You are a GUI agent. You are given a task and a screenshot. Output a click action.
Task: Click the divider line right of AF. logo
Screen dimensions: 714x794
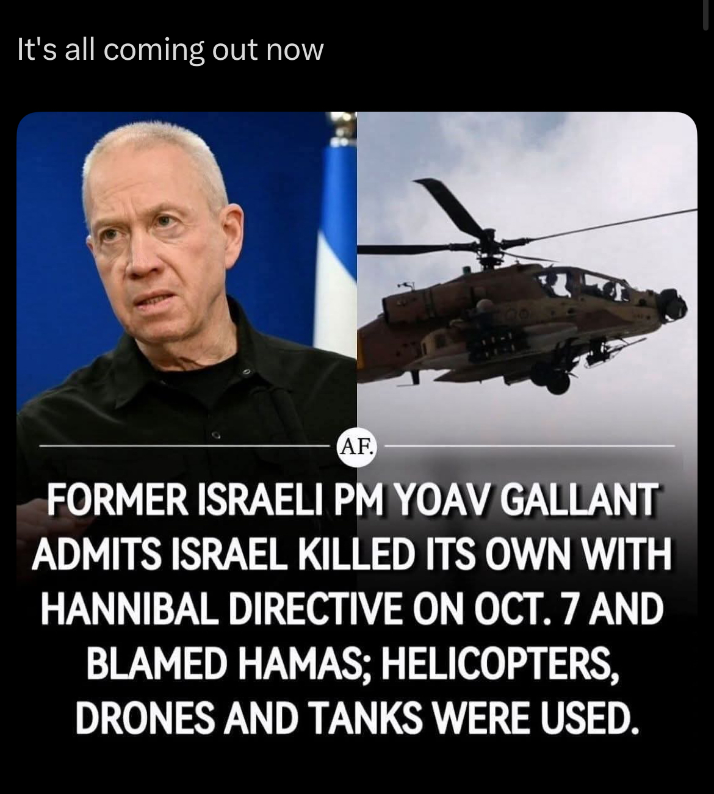[x=528, y=447]
